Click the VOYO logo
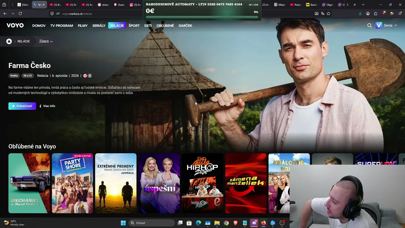 coord(15,25)
